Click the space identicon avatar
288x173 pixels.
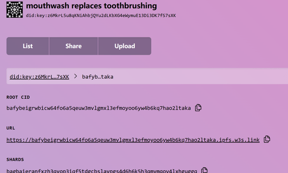click(14, 10)
